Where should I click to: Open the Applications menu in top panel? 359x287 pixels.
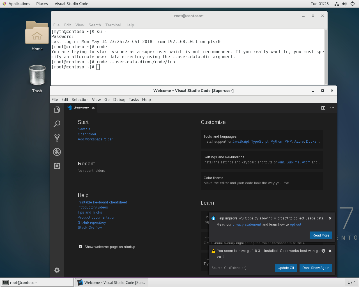(x=16, y=4)
